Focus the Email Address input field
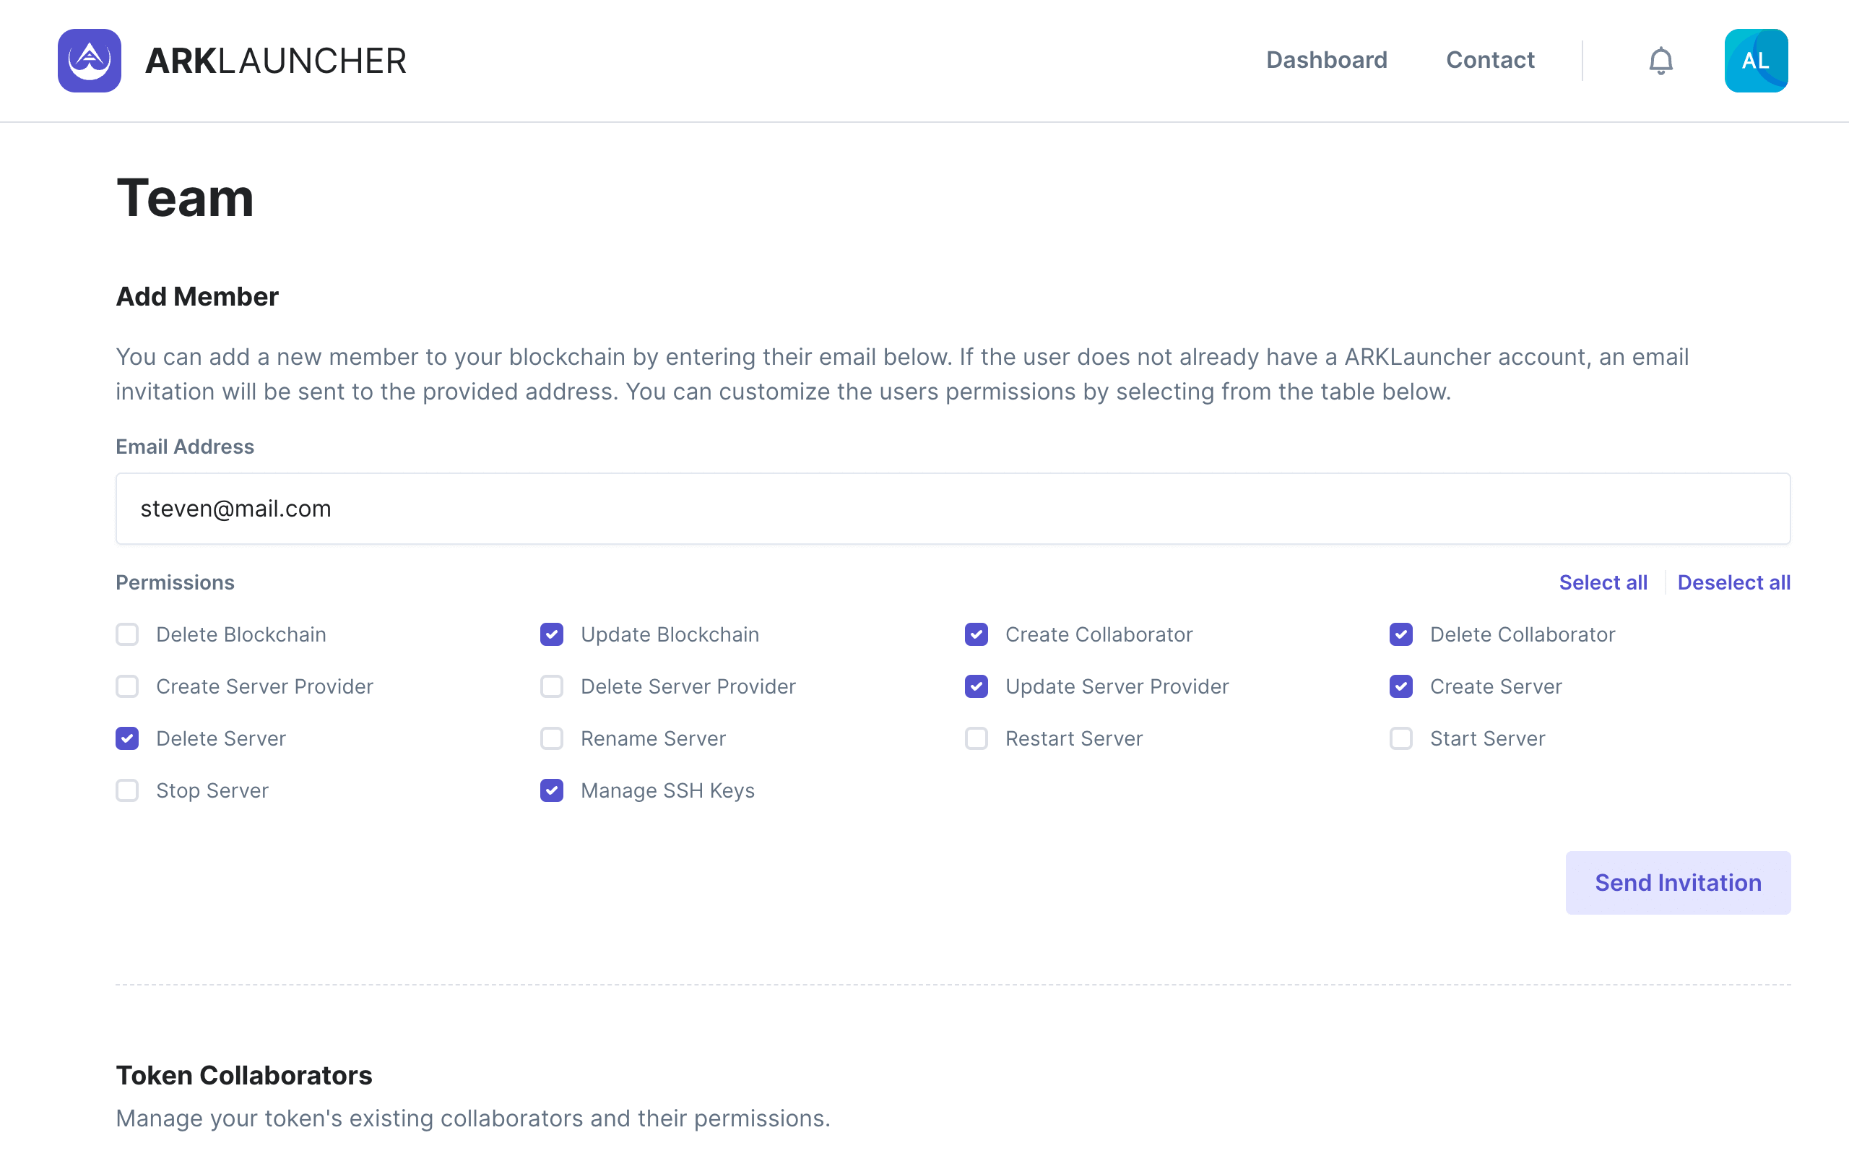1849x1156 pixels. (952, 509)
